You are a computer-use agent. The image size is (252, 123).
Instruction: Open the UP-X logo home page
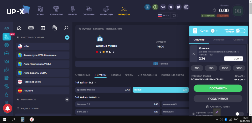tap(18, 10)
